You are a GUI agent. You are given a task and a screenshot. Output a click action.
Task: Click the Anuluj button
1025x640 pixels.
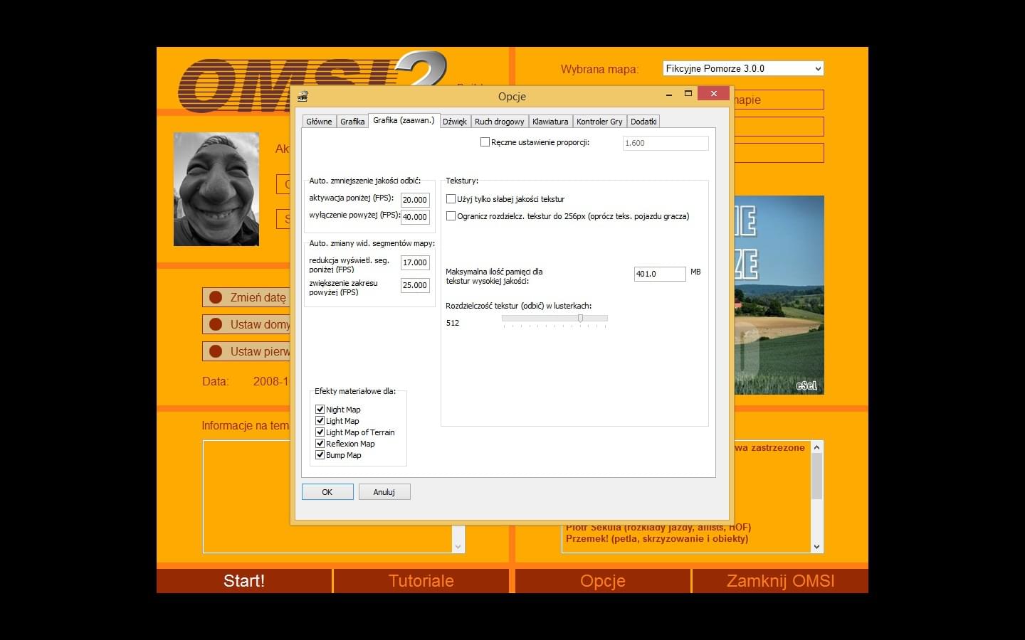pyautogui.click(x=384, y=492)
